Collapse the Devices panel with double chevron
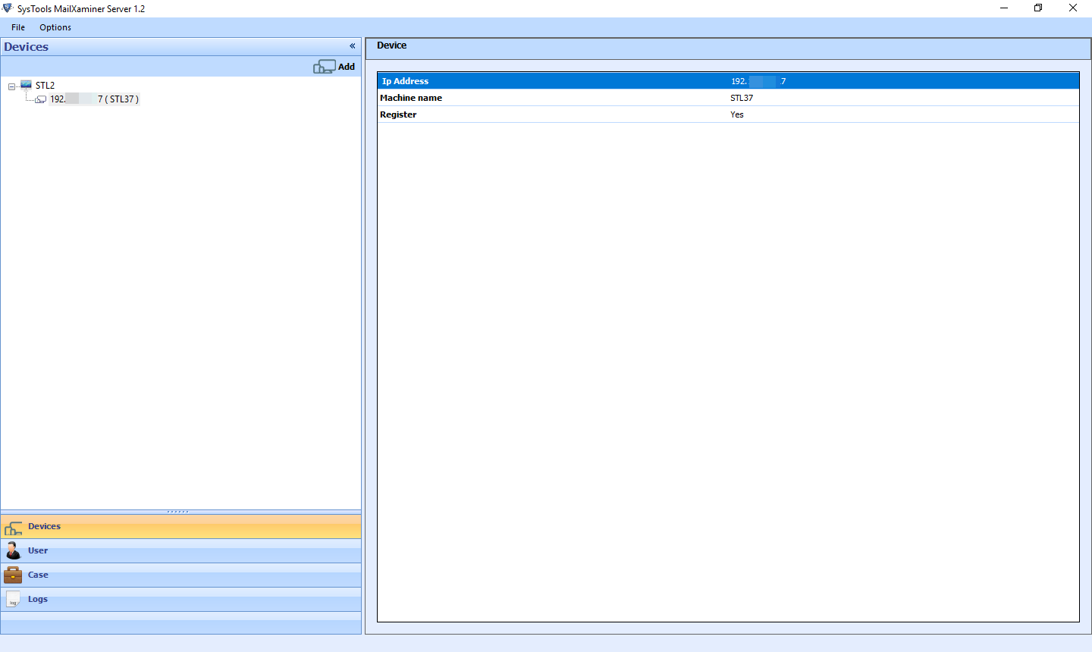The image size is (1092, 652). coord(352,46)
